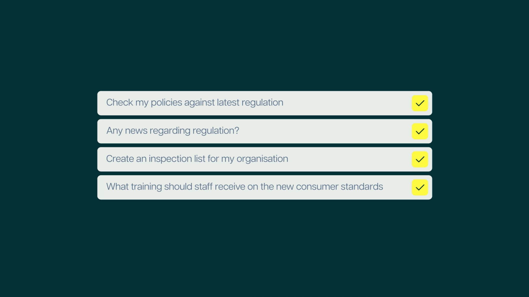Click the 'Check my policies against latest regulation' text
Viewport: 529px width, 297px height.
195,102
